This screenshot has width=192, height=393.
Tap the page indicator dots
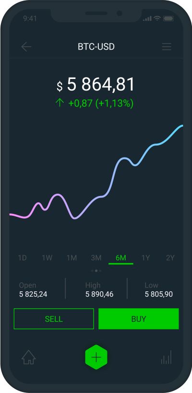96,271
